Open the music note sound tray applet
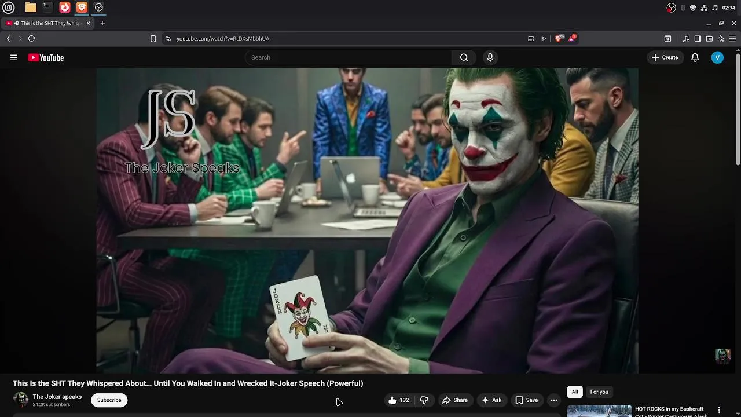The width and height of the screenshot is (741, 417). tap(715, 8)
